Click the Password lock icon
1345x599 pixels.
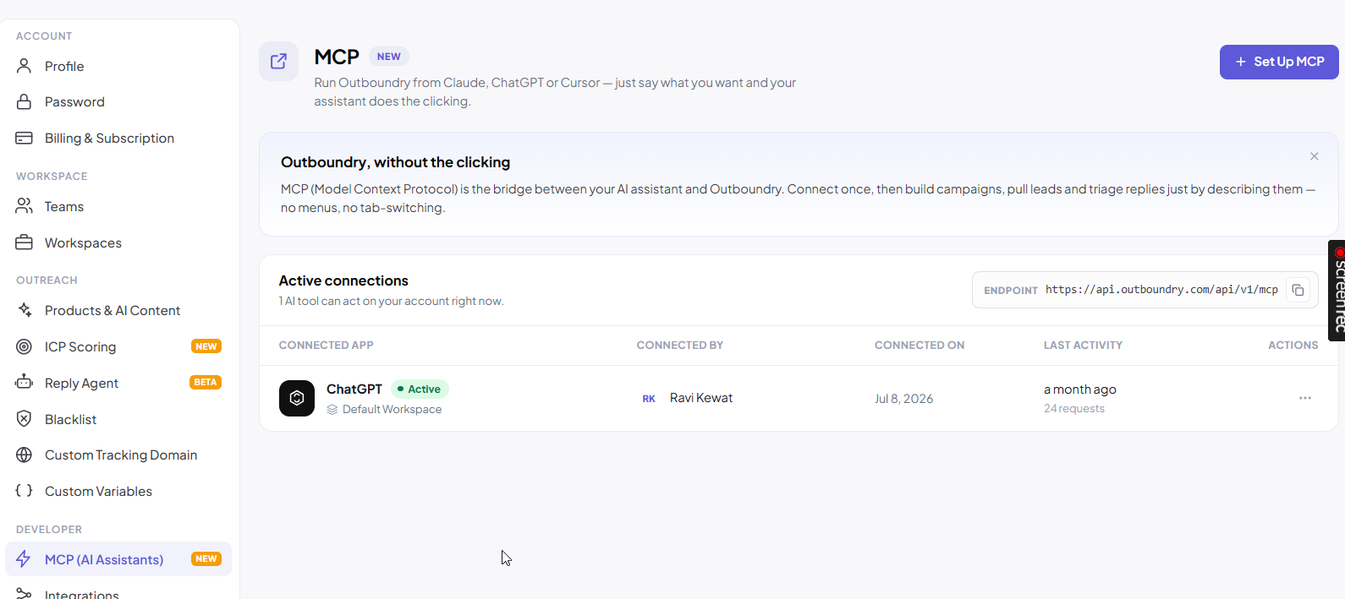[25, 101]
